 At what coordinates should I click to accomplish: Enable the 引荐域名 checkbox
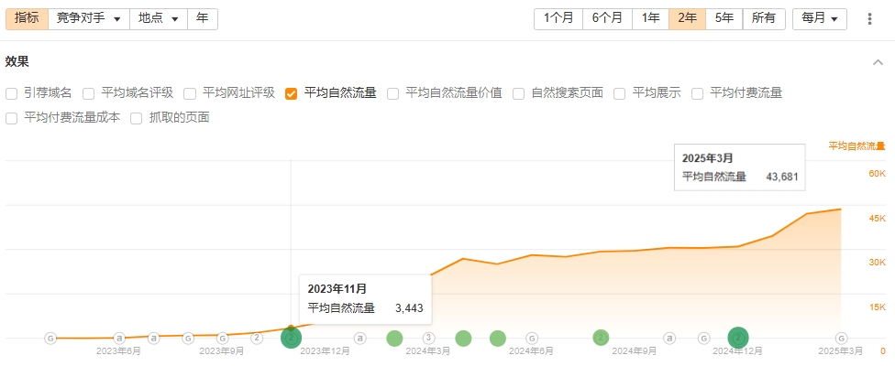click(11, 94)
